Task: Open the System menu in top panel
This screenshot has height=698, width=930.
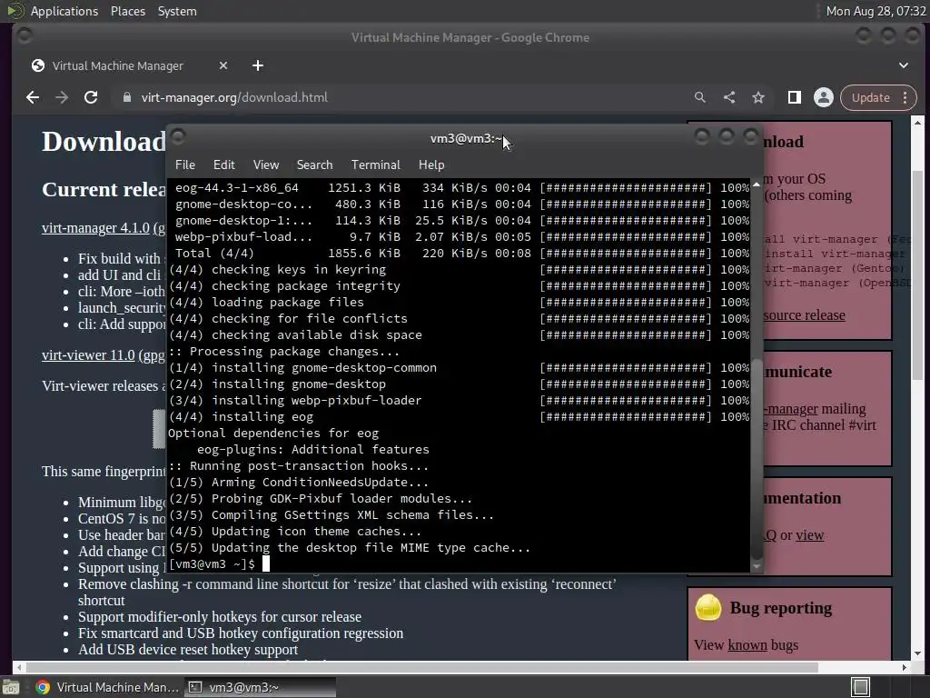Action: 177,11
